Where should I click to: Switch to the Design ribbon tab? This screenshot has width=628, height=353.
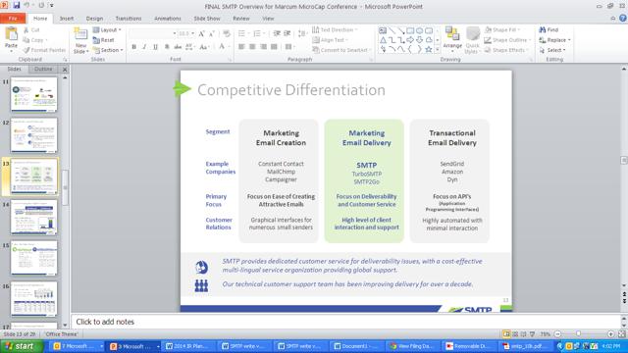click(x=94, y=19)
